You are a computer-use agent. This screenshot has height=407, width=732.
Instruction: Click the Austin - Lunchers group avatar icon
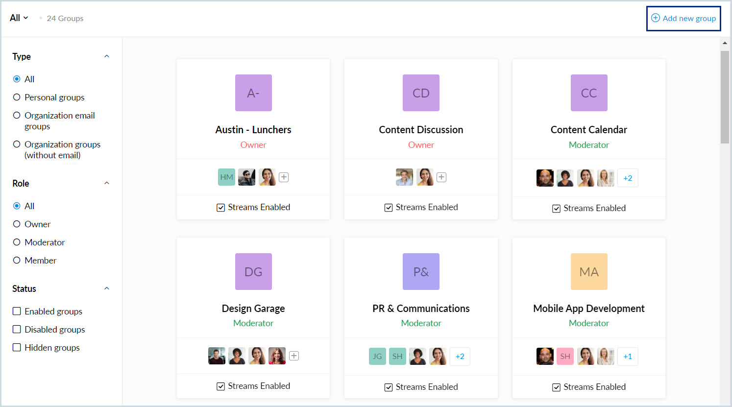coord(253,93)
